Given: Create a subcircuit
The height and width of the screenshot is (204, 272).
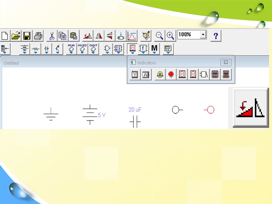Looking at the screenshot, I should pyautogui.click(x=121, y=36).
